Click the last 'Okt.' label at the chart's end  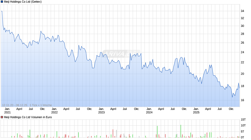pos(231,109)
